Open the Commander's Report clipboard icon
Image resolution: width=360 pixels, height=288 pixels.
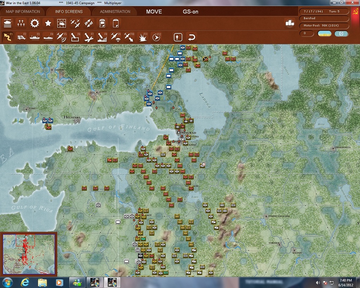coord(102,23)
